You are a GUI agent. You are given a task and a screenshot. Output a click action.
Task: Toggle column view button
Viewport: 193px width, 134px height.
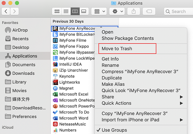click(75, 11)
